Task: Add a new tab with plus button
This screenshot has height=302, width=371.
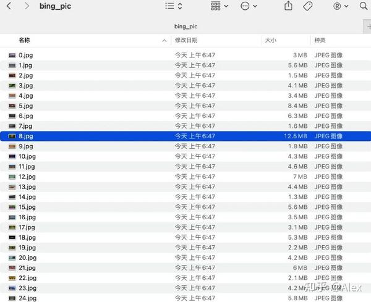Action: tap(368, 27)
